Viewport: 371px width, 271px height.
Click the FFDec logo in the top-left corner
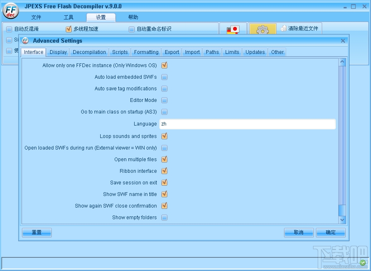[x=10, y=11]
